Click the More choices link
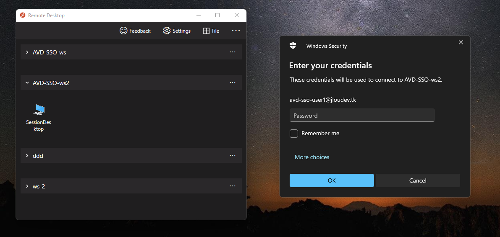Image resolution: width=500 pixels, height=237 pixels. (312, 157)
